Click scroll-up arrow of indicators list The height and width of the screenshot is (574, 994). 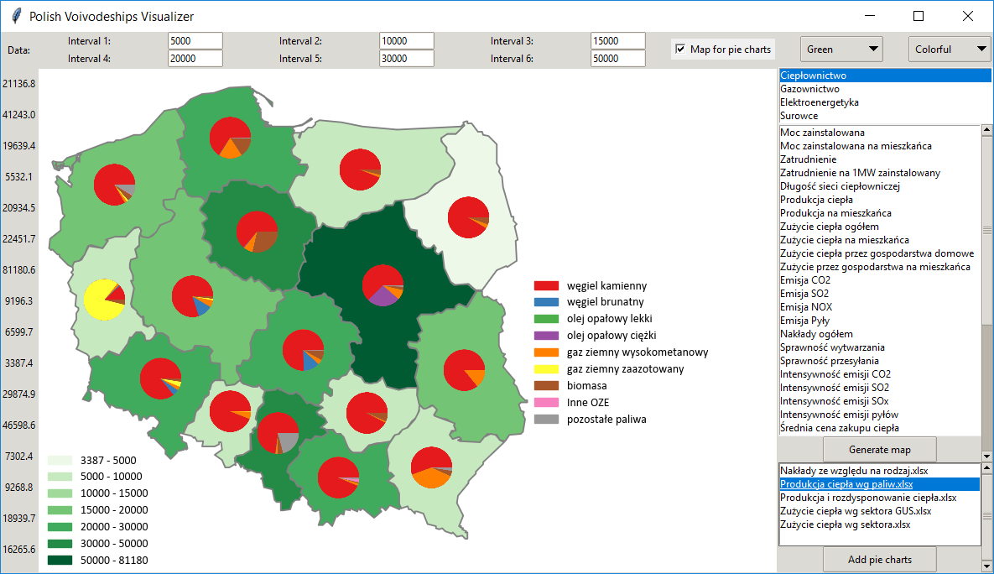(987, 130)
